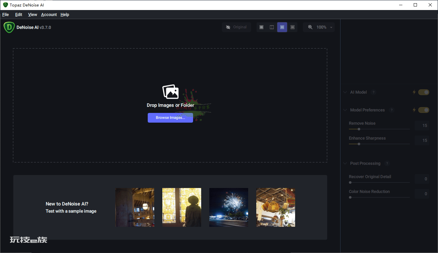438x253 pixels.
Task: Maximize the Topaz DeNoise AI window
Action: (415, 5)
